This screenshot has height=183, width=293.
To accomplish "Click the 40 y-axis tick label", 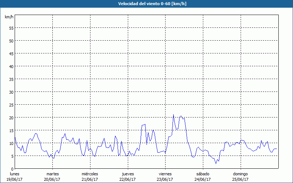I will [x=11, y=66].
